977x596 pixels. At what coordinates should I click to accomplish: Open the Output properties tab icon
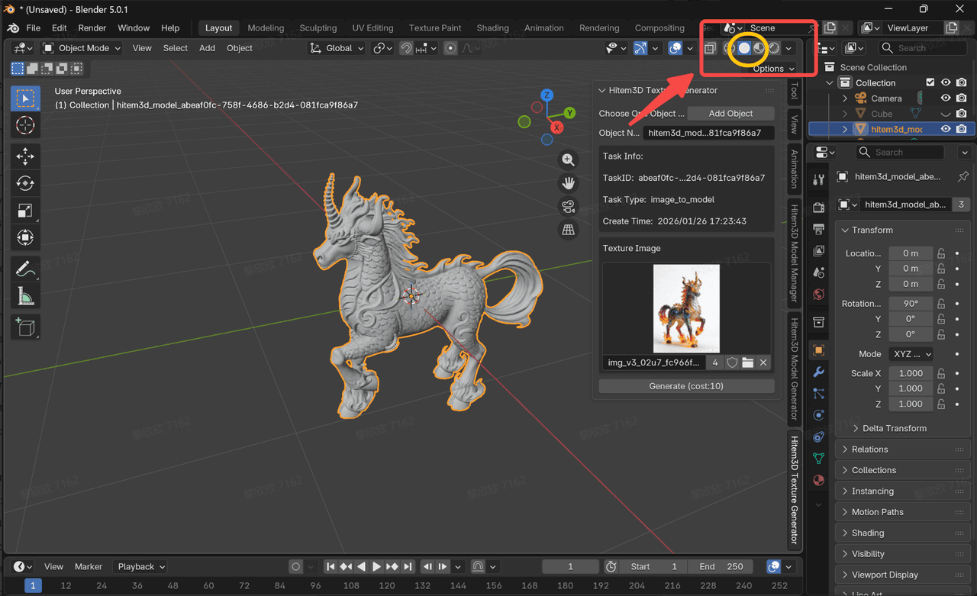(819, 229)
